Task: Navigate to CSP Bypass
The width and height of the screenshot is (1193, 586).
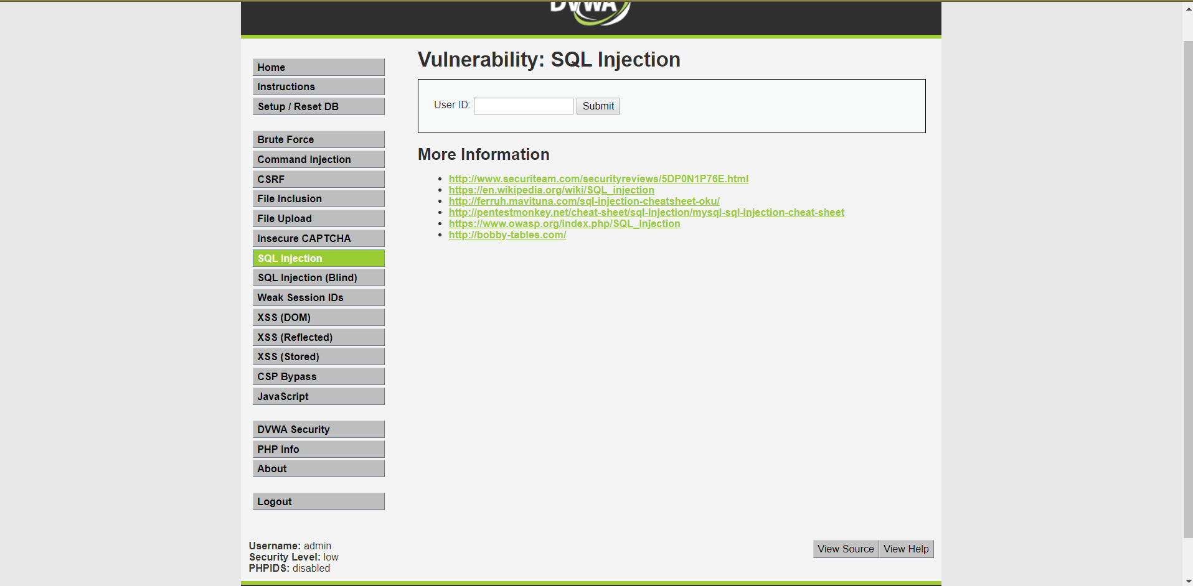Action: tap(319, 376)
